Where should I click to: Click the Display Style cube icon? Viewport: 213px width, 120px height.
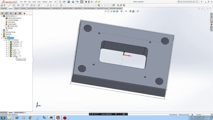coord(121,11)
